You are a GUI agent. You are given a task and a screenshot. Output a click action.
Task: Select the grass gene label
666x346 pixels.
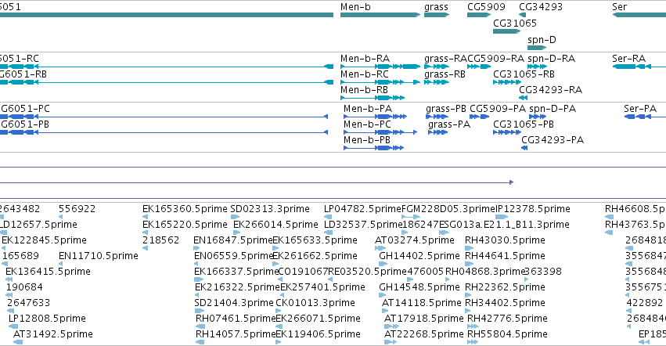point(436,7)
